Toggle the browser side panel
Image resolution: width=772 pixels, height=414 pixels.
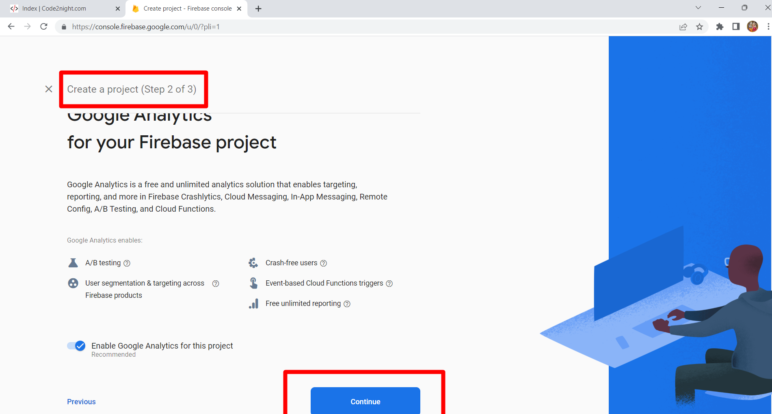click(x=736, y=27)
